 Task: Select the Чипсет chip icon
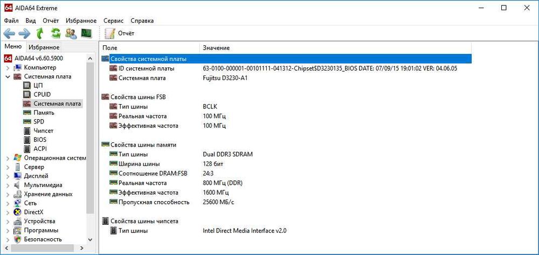click(x=27, y=131)
